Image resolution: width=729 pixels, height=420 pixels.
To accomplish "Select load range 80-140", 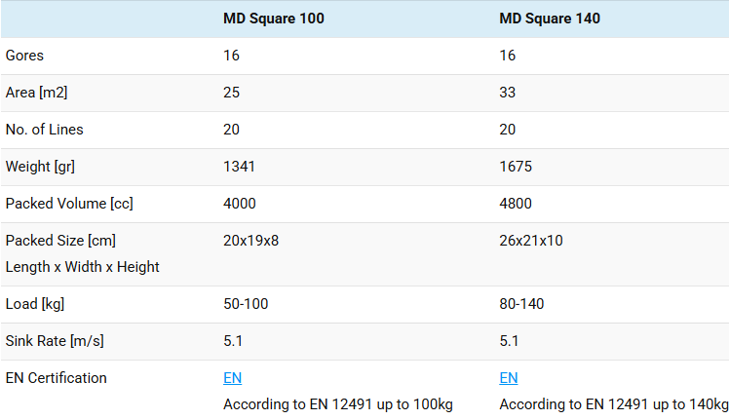I will pos(521,304).
